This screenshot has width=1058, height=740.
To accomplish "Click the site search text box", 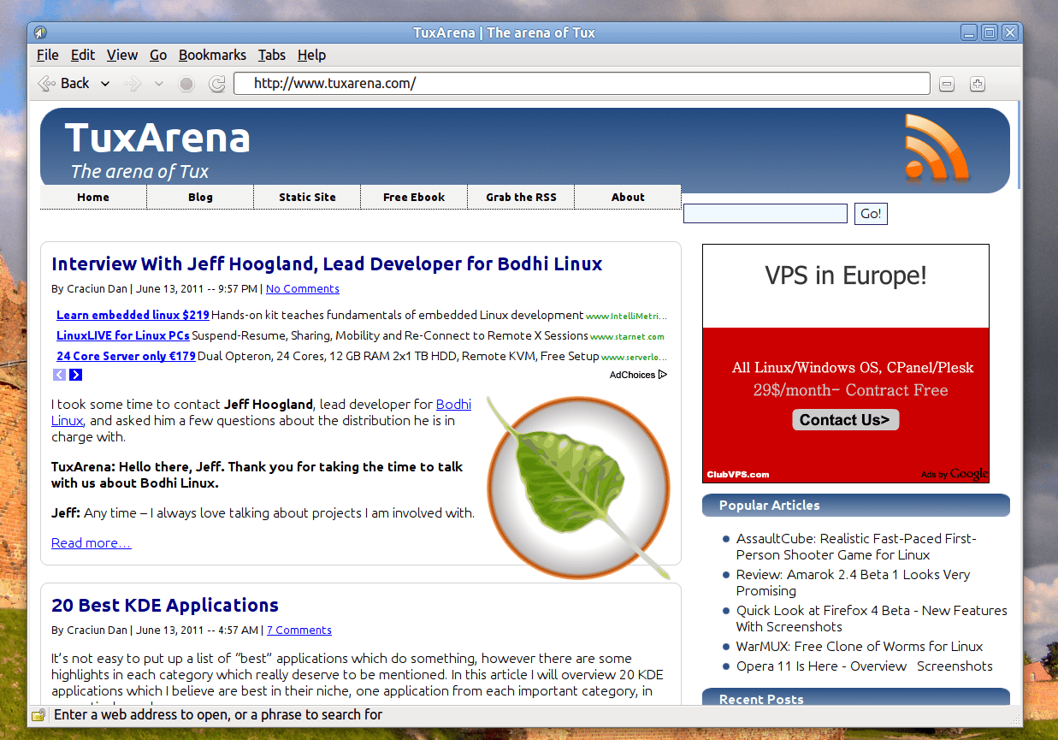I will point(765,214).
